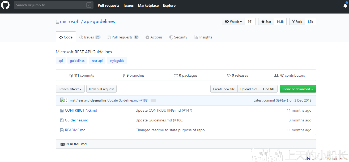Click the 'api' topic tag
Viewport: 349px width, 162px height.
click(61, 61)
